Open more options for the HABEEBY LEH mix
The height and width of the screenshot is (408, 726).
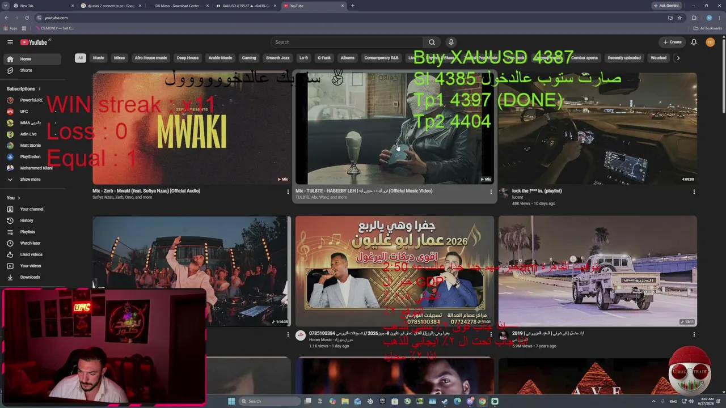point(491,192)
